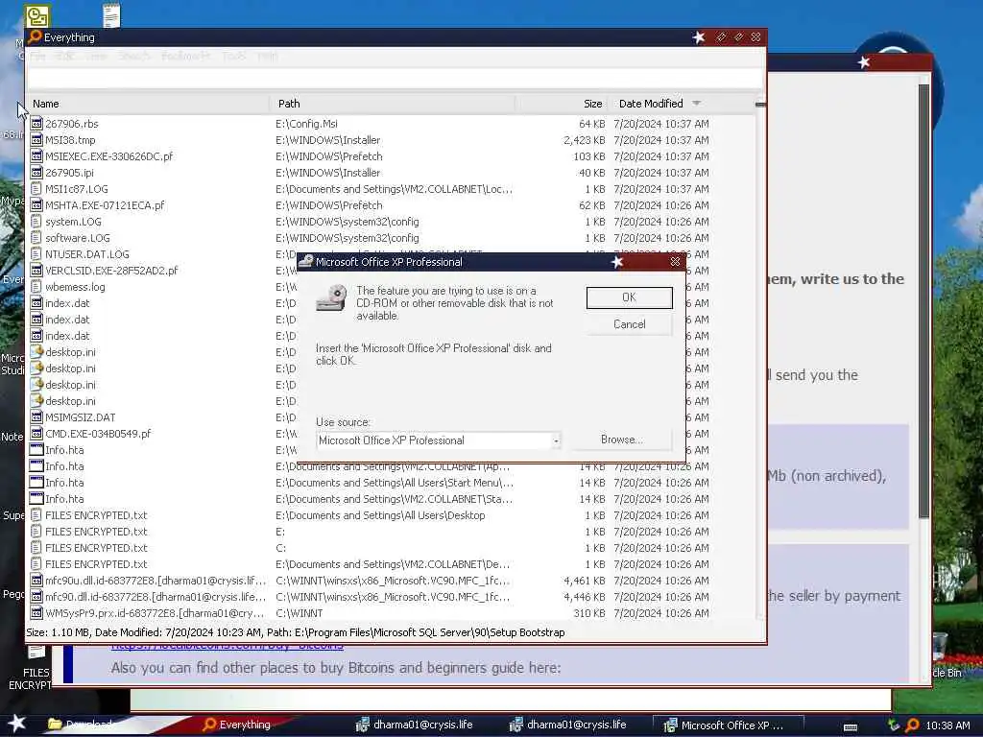This screenshot has width=983, height=737.
Task: Select the MSIEXEC.EXE-330626DC.pf file icon
Action: pyautogui.click(x=36, y=156)
